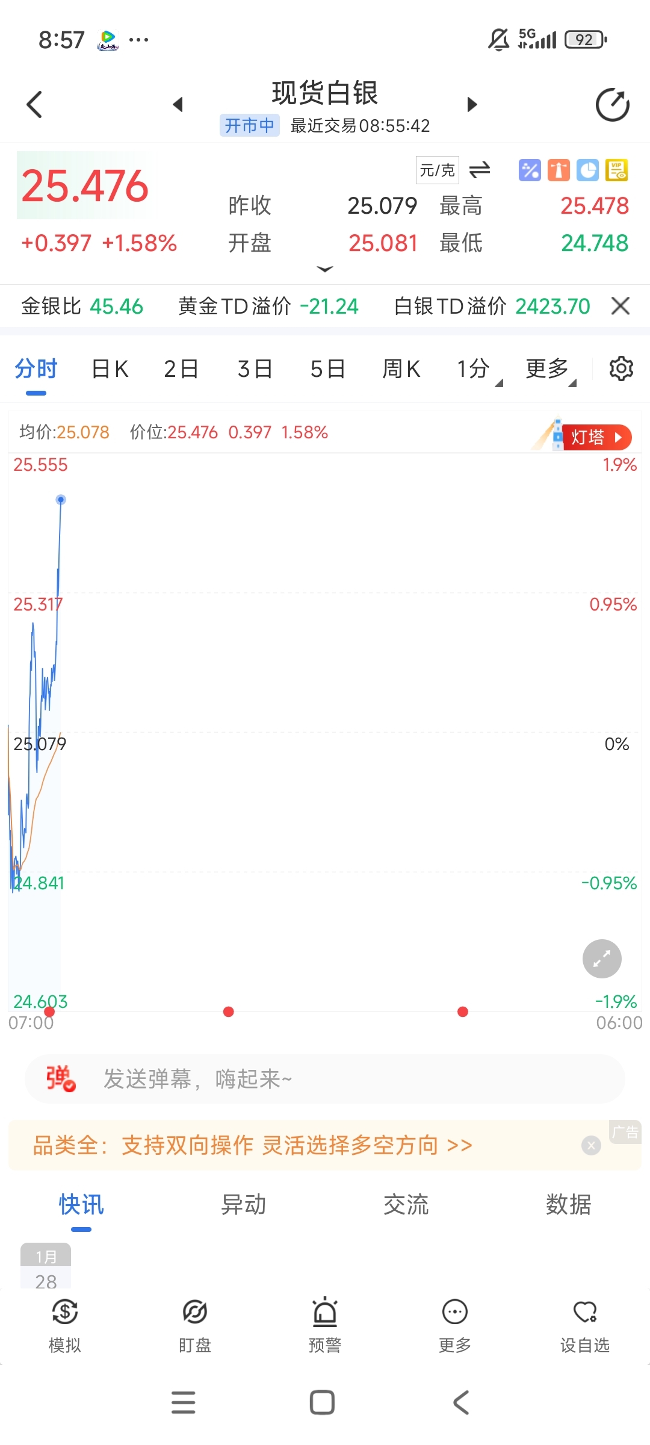
Task: Go back using the top-left arrow
Action: click(35, 105)
